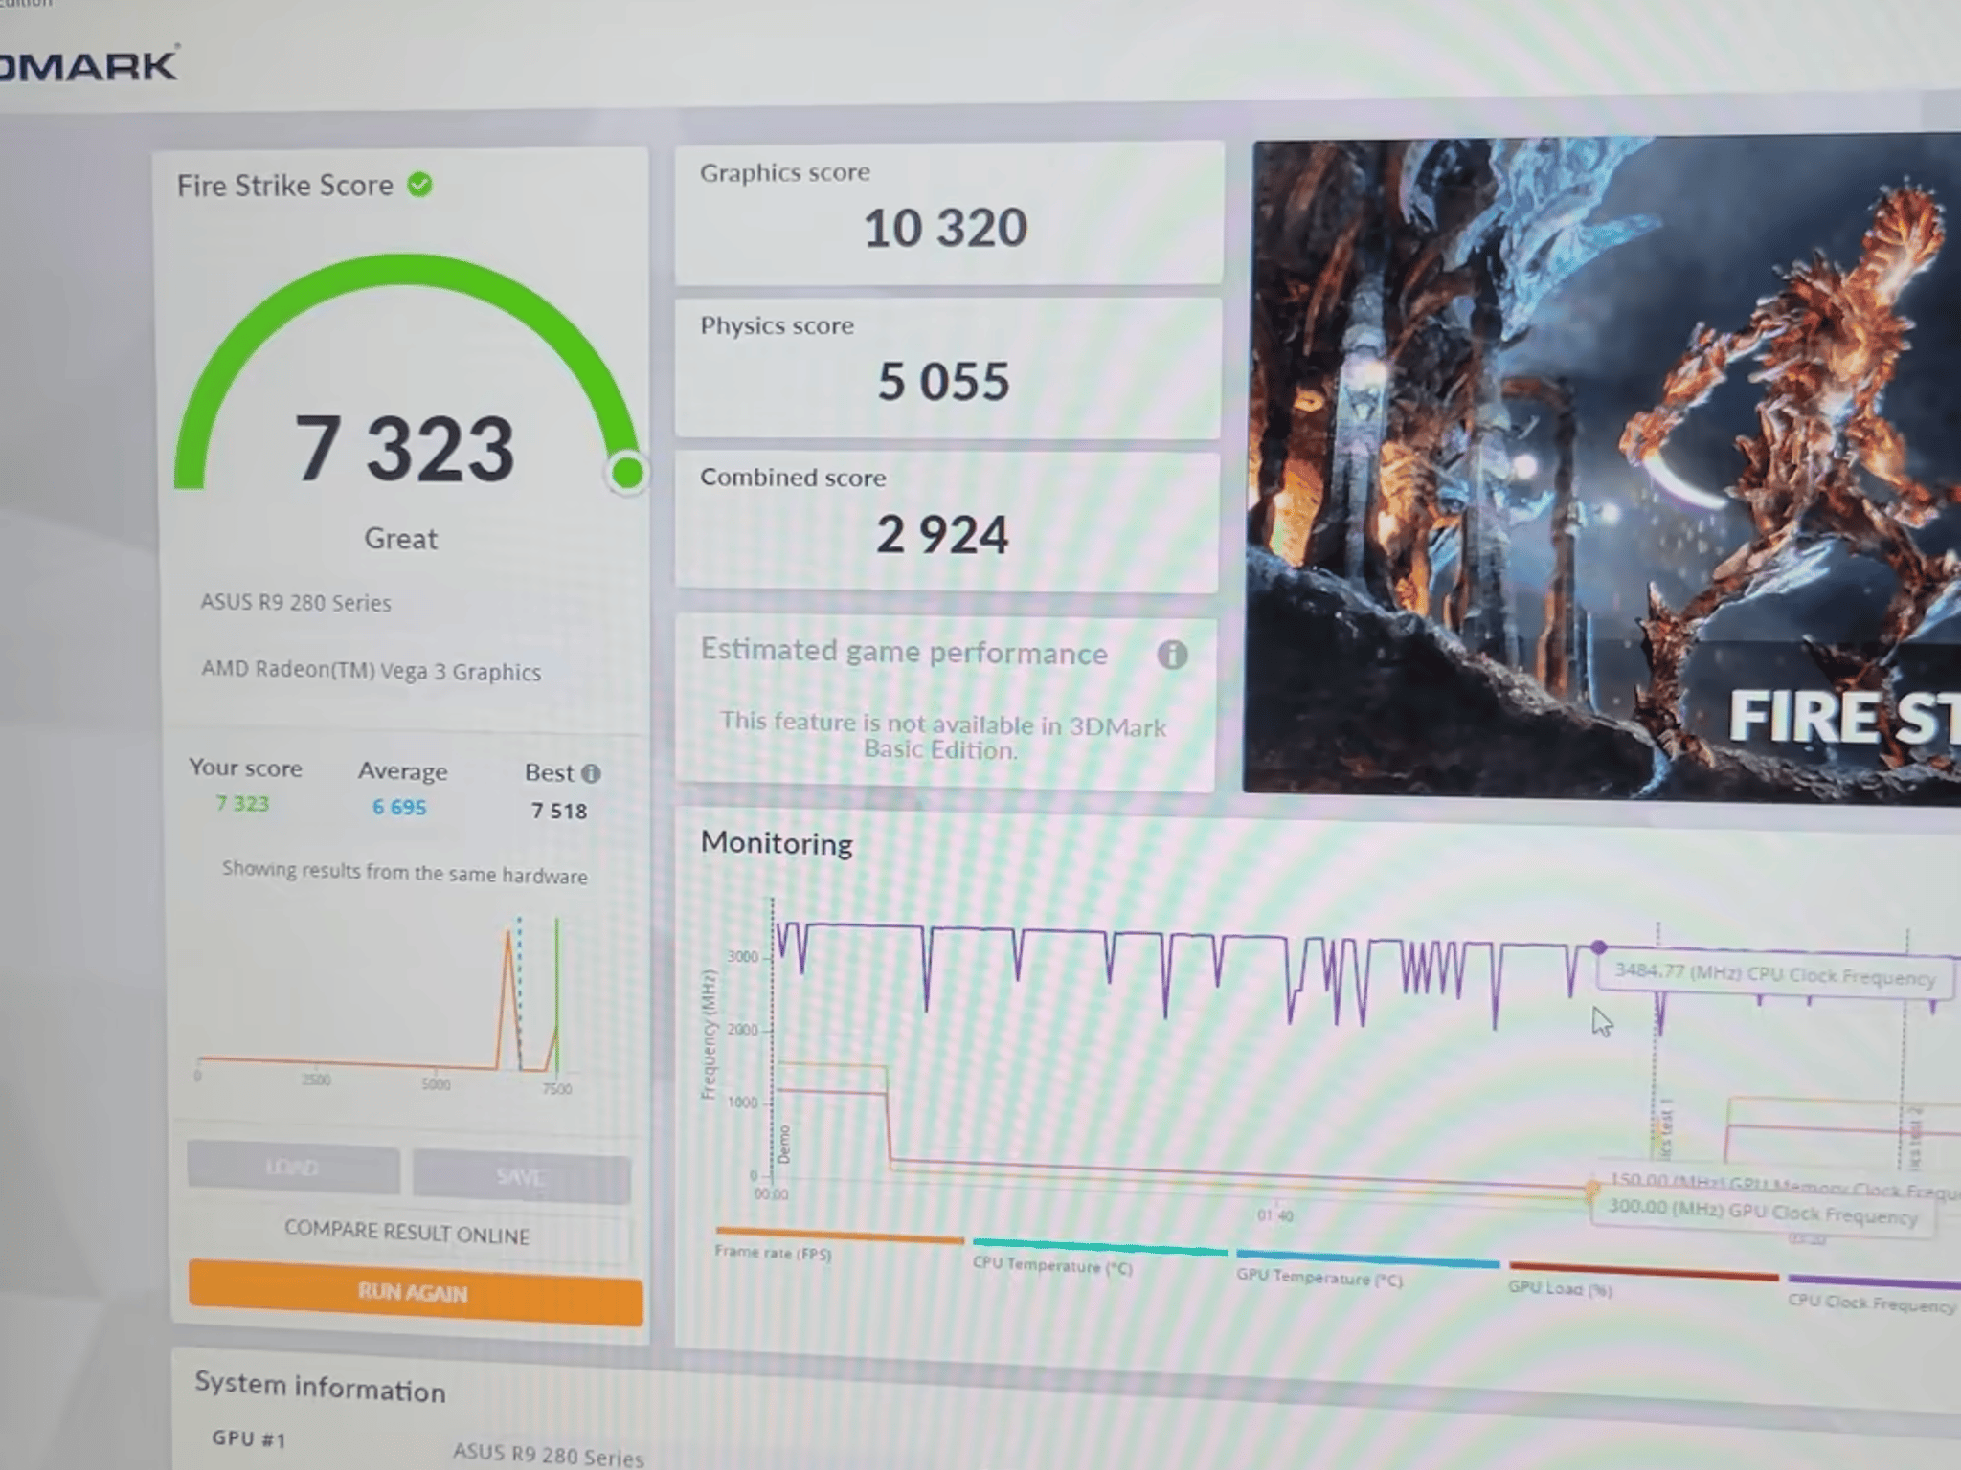Click the 3484.77 MHz CPU Clock Frequency tooltip
The image size is (1961, 1470).
tap(1774, 974)
